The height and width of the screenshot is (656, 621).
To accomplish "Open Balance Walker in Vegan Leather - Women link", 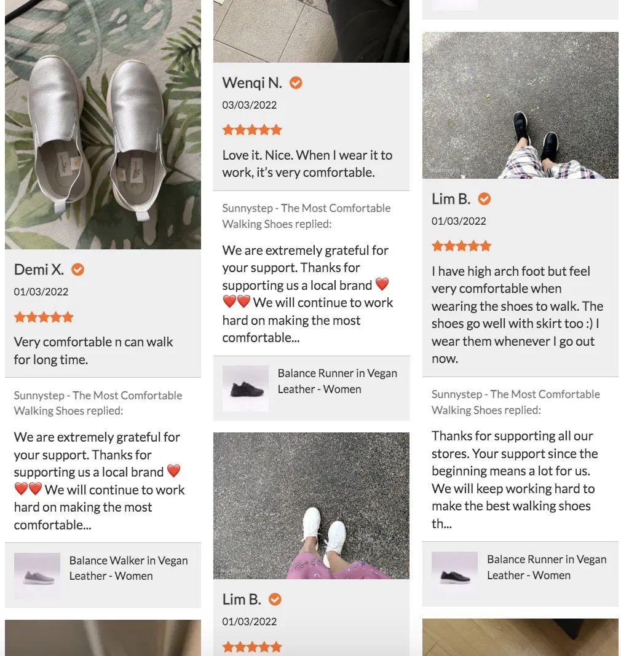I will [x=128, y=568].
